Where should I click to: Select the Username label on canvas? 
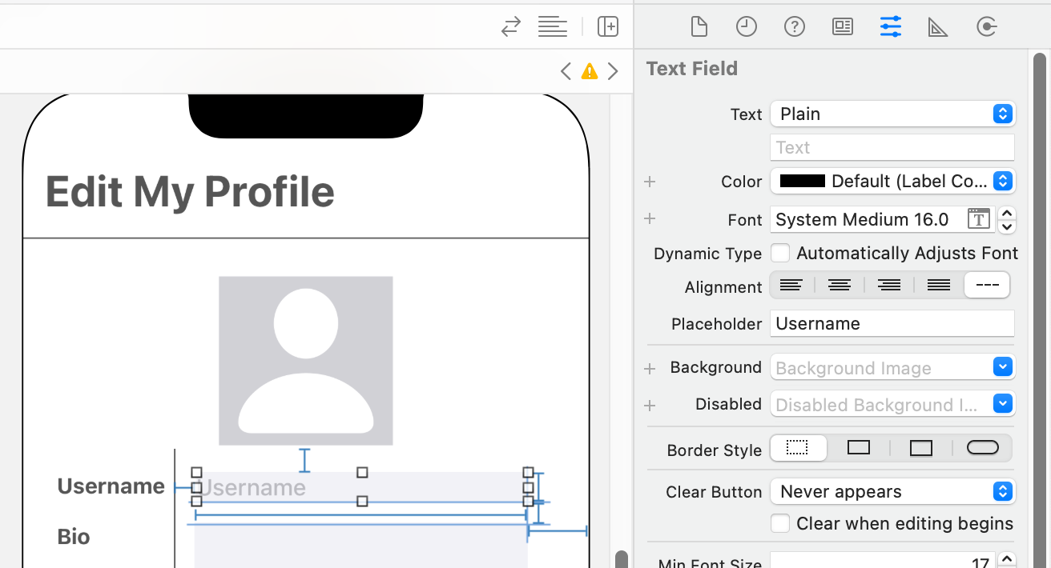click(111, 486)
